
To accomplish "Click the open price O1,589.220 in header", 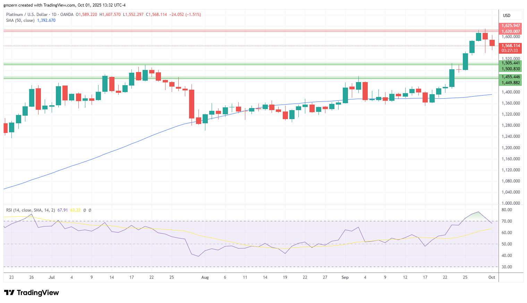I will (x=86, y=15).
